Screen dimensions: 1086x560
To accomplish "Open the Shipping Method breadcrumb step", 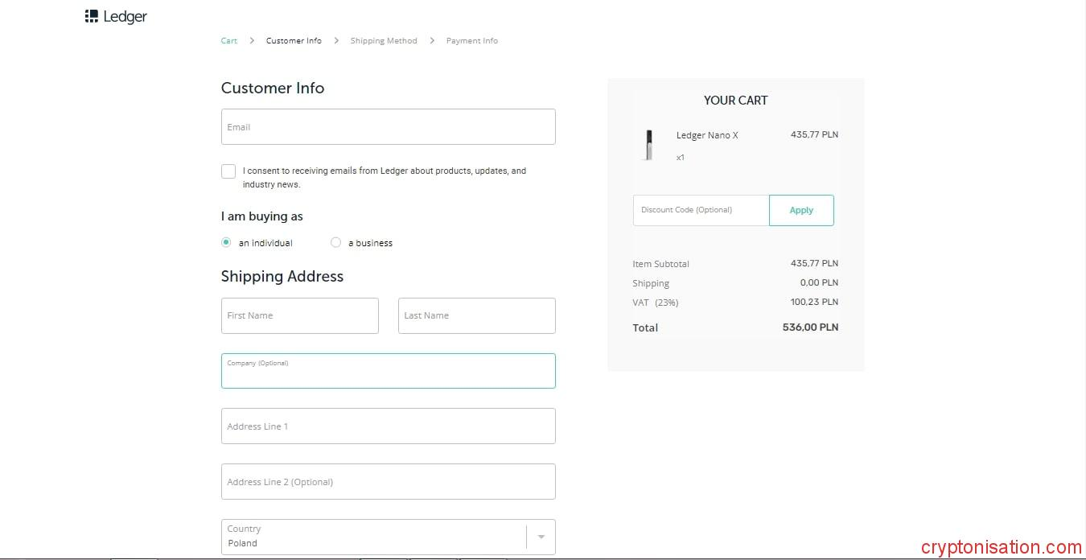I will click(x=384, y=41).
